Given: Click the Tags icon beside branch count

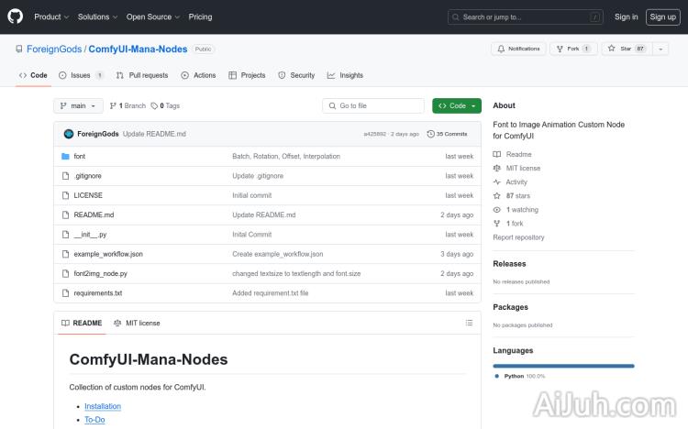Looking at the screenshot, I should [155, 105].
